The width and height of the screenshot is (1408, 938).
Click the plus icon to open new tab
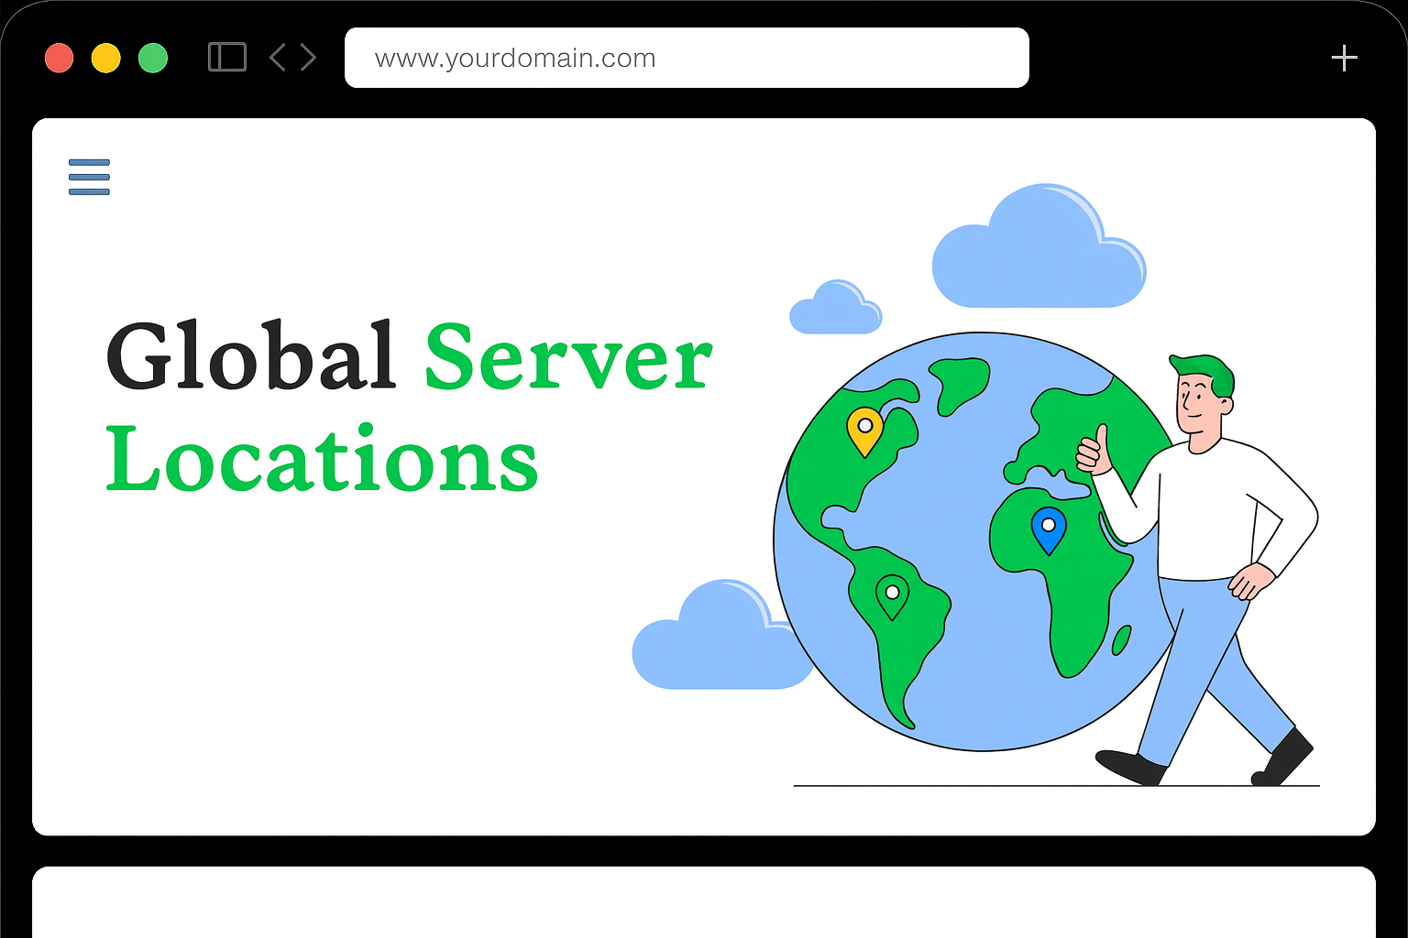(x=1344, y=57)
